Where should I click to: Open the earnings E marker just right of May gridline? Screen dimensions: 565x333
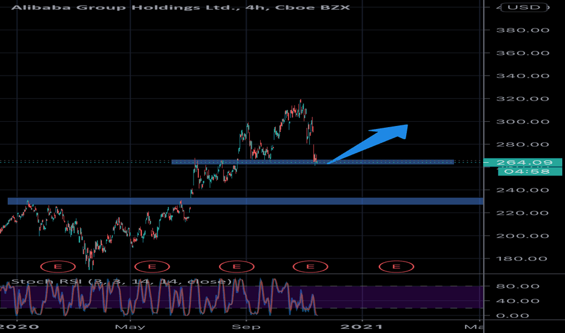(152, 267)
